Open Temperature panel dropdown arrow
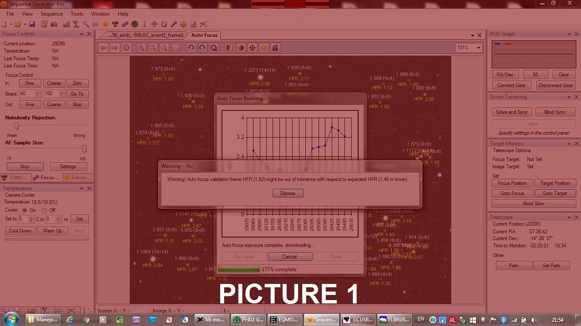 [x=82, y=188]
